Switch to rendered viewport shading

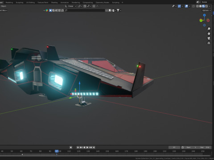pos(206,6)
